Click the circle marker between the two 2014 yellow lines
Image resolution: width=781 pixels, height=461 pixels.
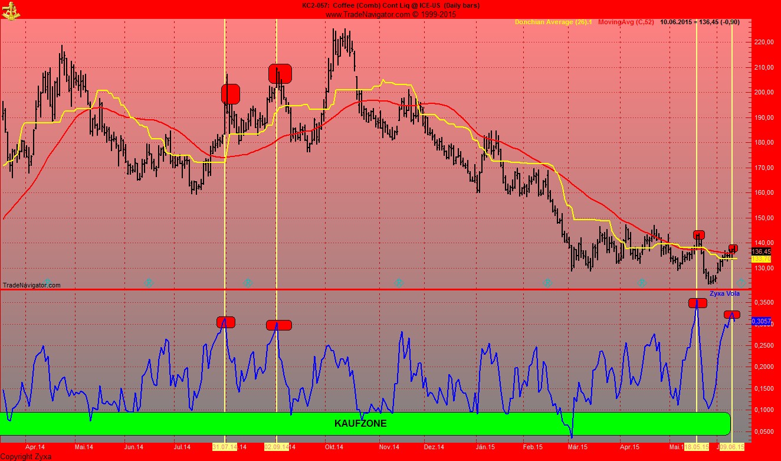point(248,283)
